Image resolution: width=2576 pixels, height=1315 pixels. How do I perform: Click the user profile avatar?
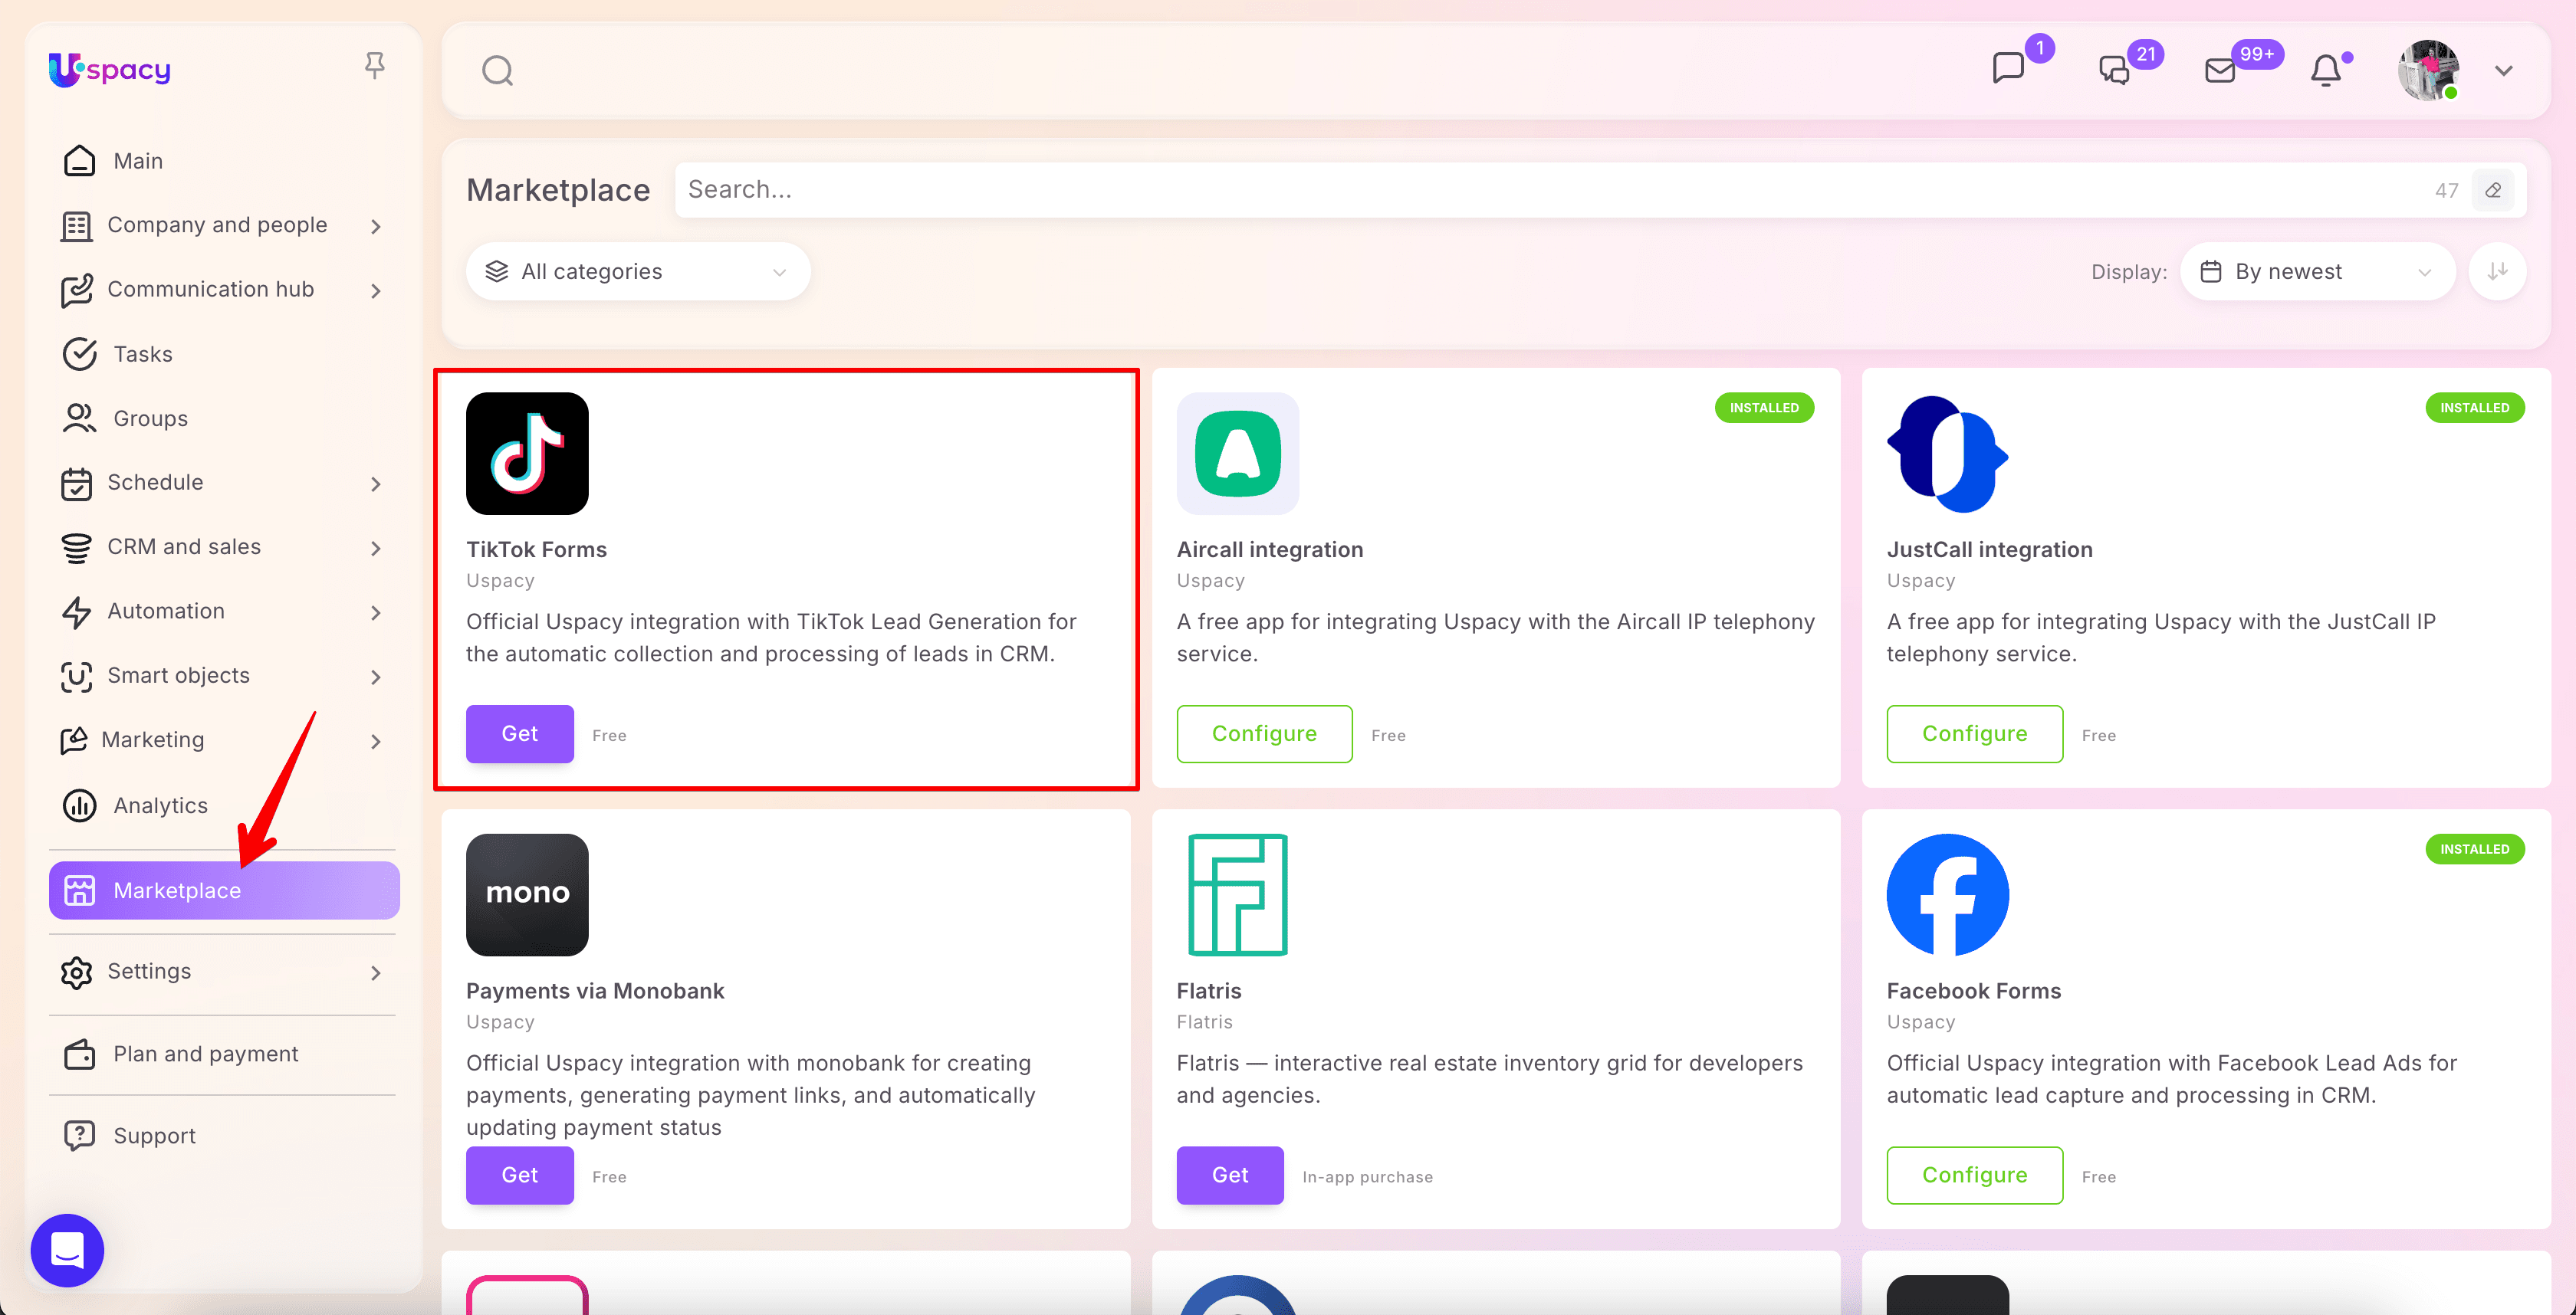(x=2428, y=70)
